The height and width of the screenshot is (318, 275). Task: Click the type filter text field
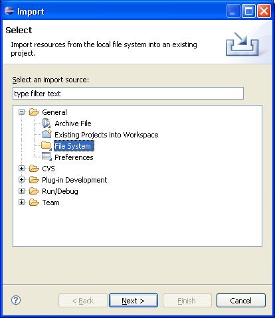128,94
